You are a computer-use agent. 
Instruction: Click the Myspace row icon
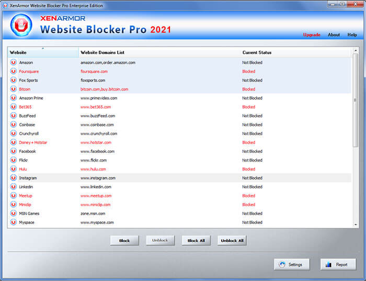13,222
